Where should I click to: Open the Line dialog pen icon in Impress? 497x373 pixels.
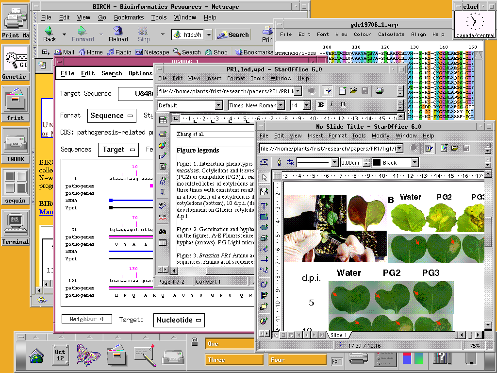pyautogui.click(x=279, y=162)
